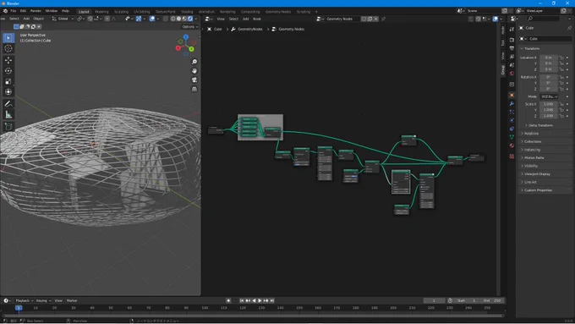Select the Transform tool
Screen dimensions: 575x324
[8, 91]
